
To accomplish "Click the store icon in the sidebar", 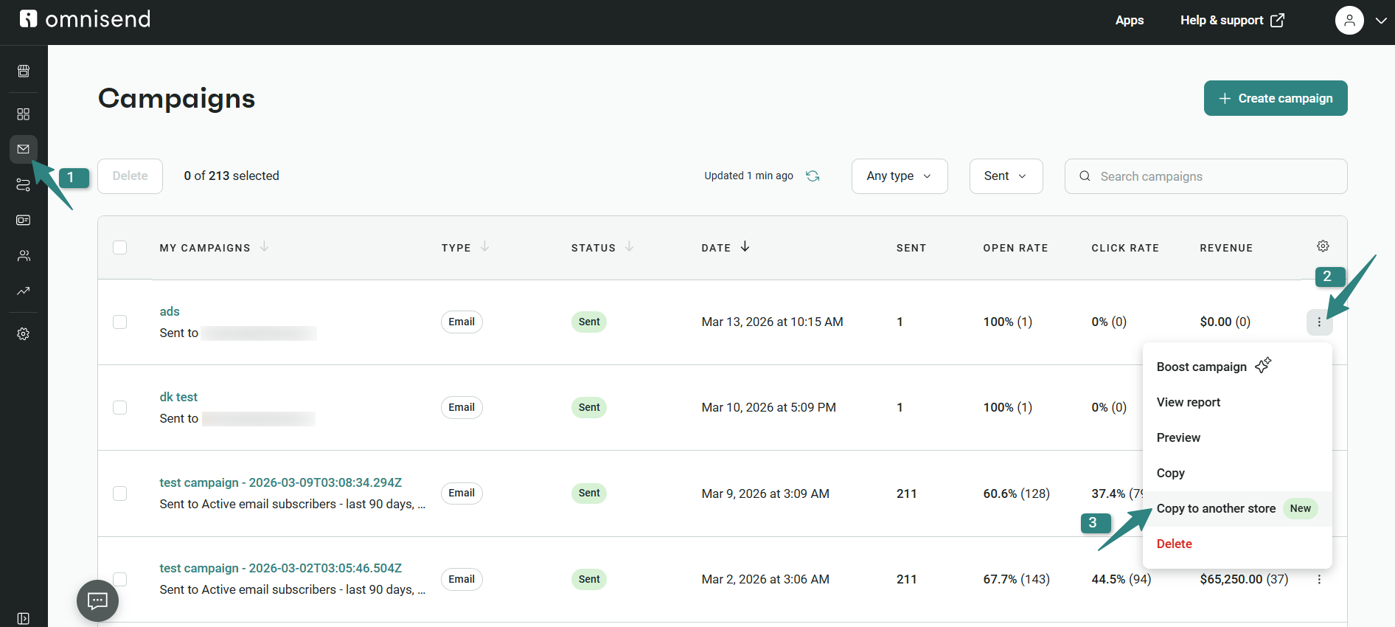I will pyautogui.click(x=24, y=71).
